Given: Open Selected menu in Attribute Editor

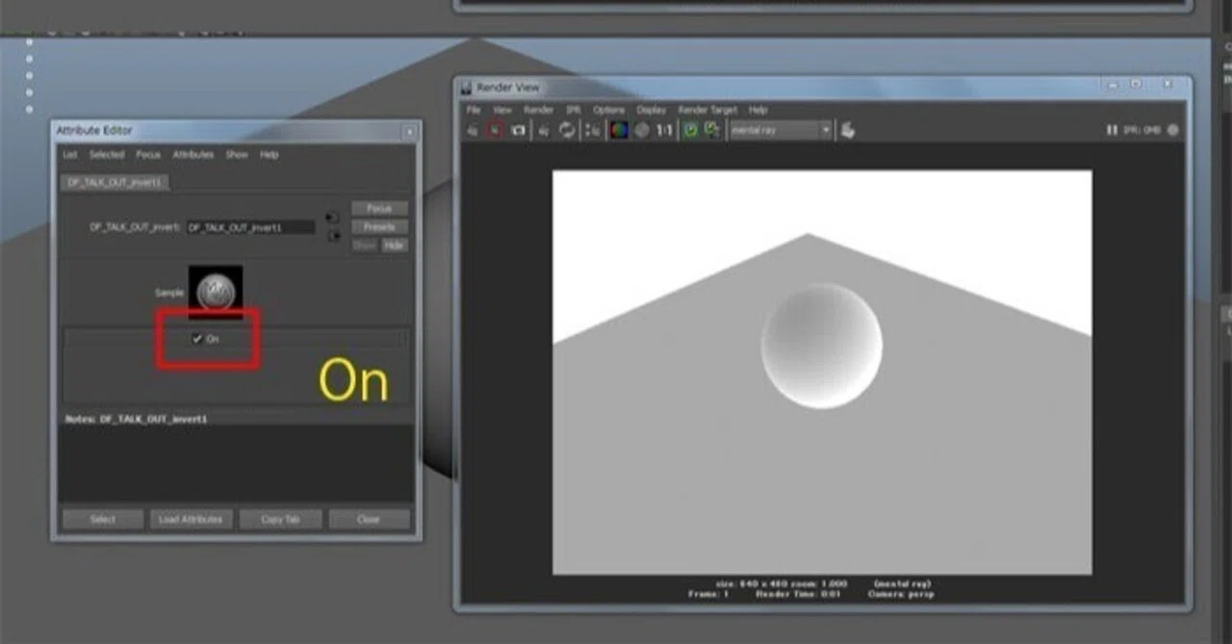Looking at the screenshot, I should click(x=107, y=154).
